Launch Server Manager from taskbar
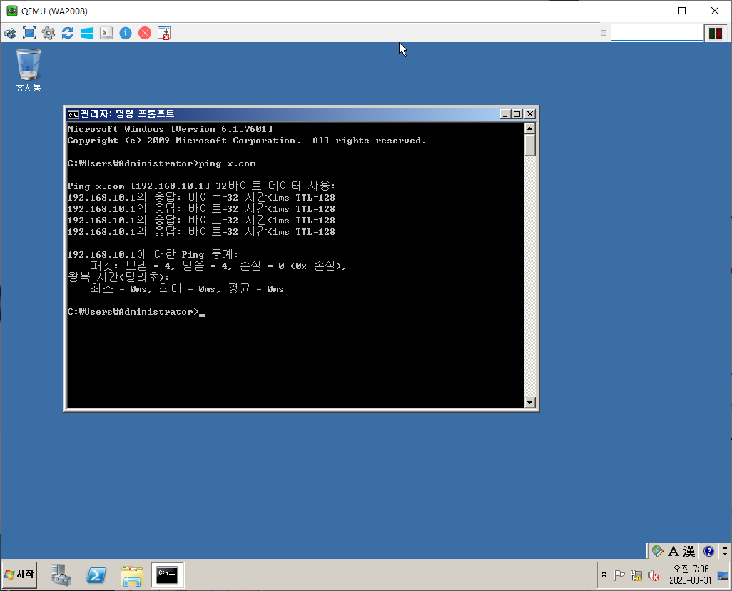The height and width of the screenshot is (591, 732). click(61, 575)
